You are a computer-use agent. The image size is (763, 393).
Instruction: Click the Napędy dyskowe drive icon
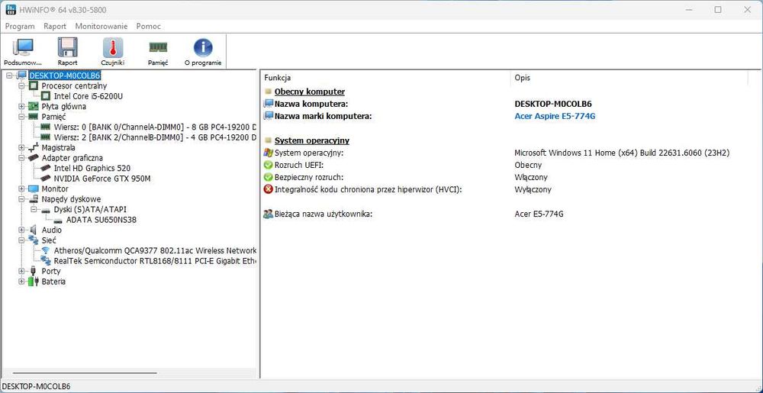point(33,199)
